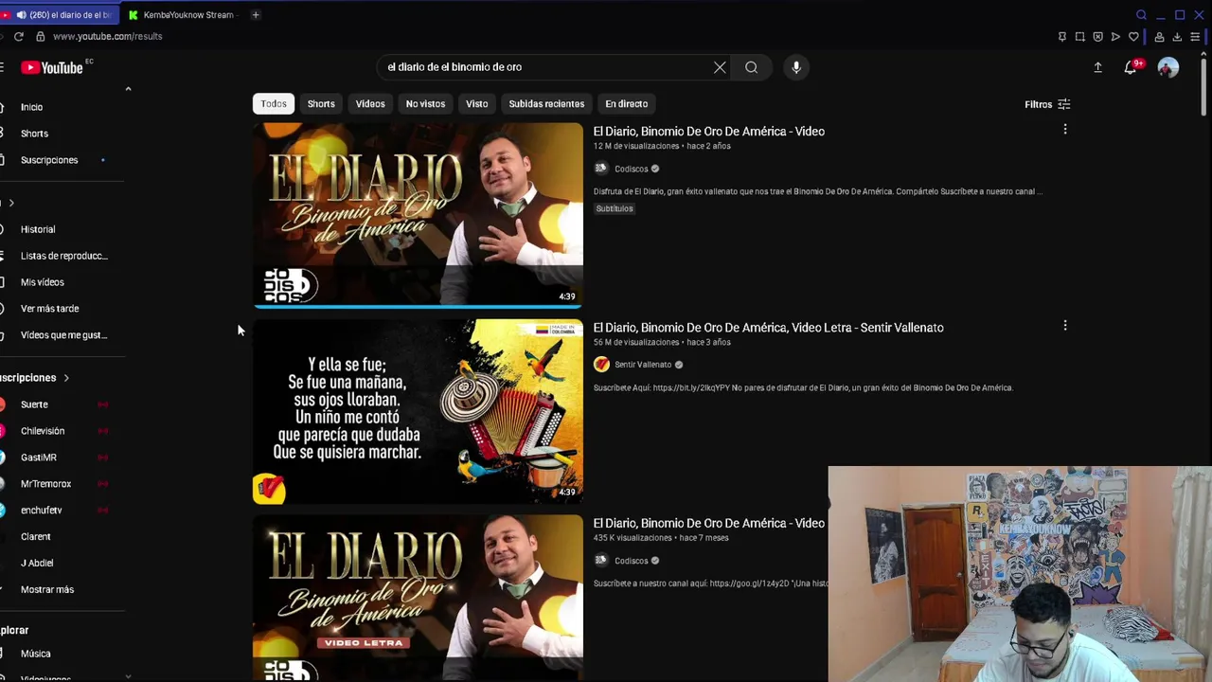Click the magnifier search button beside the query
Screen dimensions: 1212x682
(751, 67)
